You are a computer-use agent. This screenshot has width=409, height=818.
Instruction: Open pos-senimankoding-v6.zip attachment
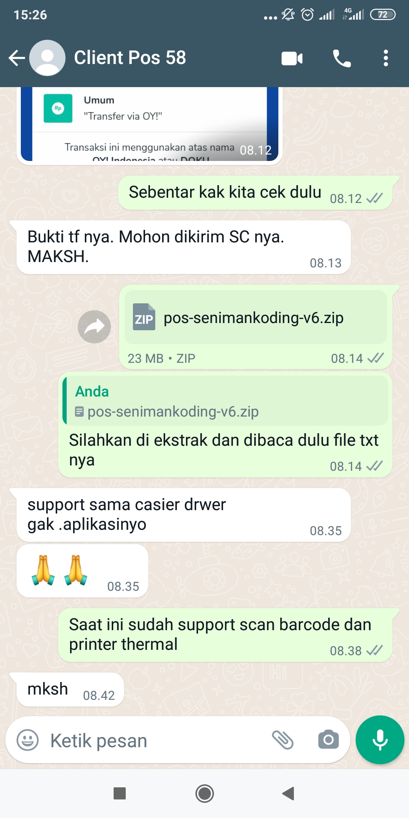tap(256, 317)
